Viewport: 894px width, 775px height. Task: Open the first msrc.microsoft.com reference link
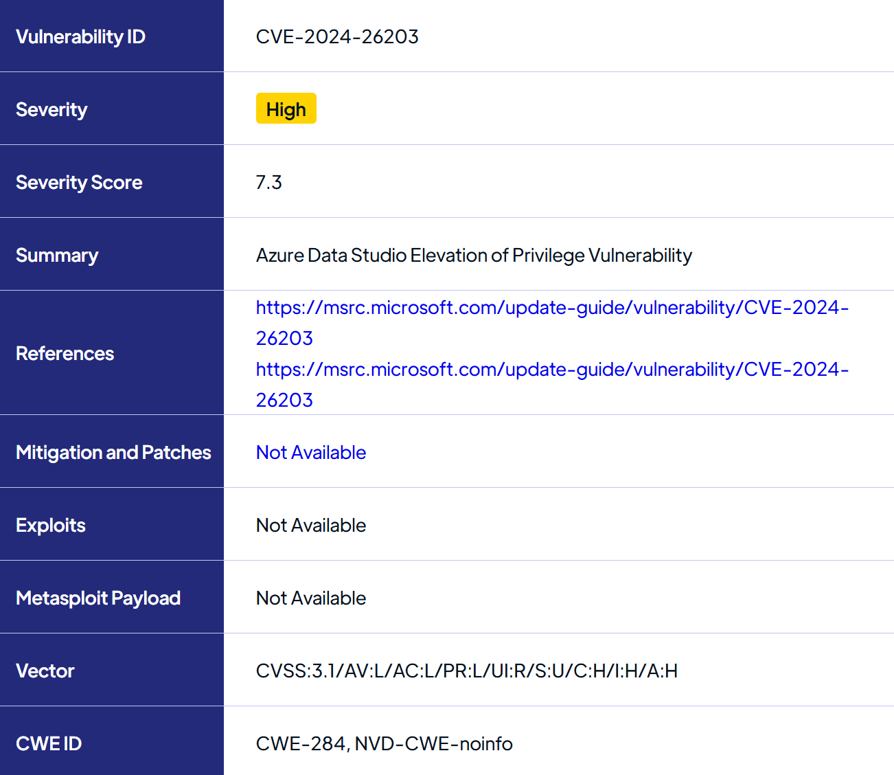pos(552,322)
